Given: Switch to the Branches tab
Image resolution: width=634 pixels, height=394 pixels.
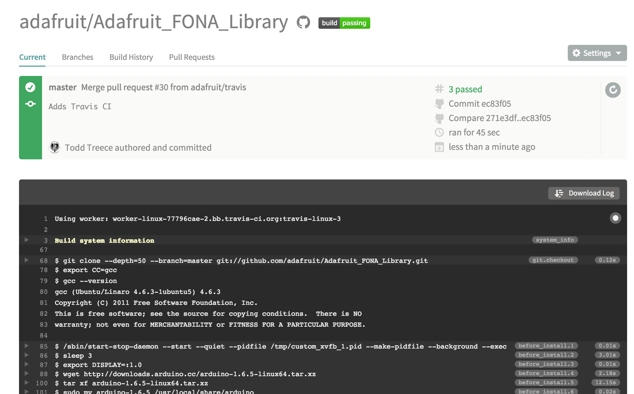Looking at the screenshot, I should pyautogui.click(x=77, y=57).
